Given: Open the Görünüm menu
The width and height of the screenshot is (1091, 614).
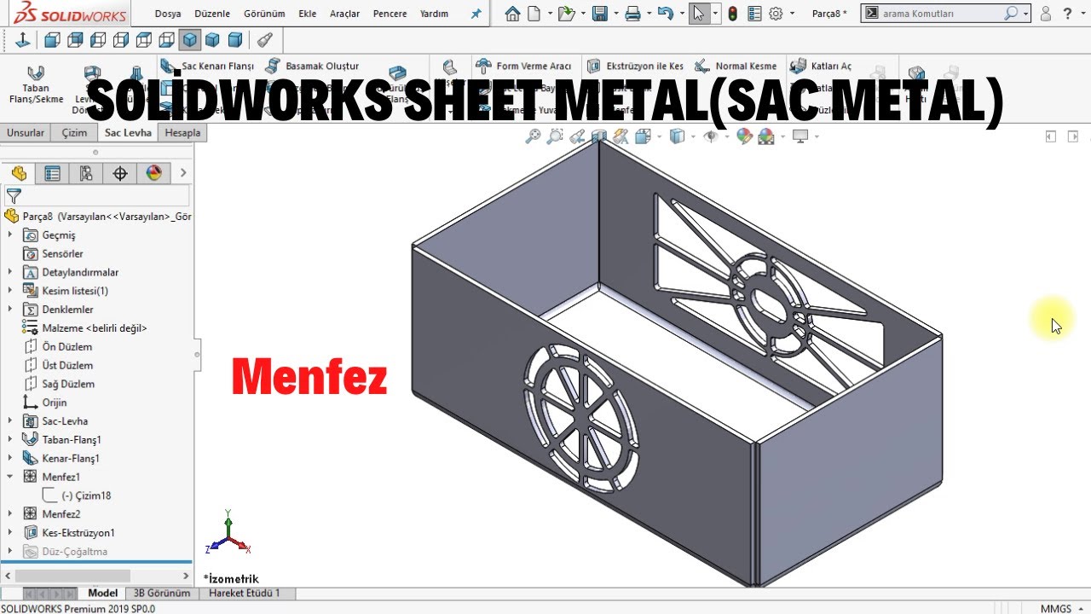Looking at the screenshot, I should pos(264,14).
